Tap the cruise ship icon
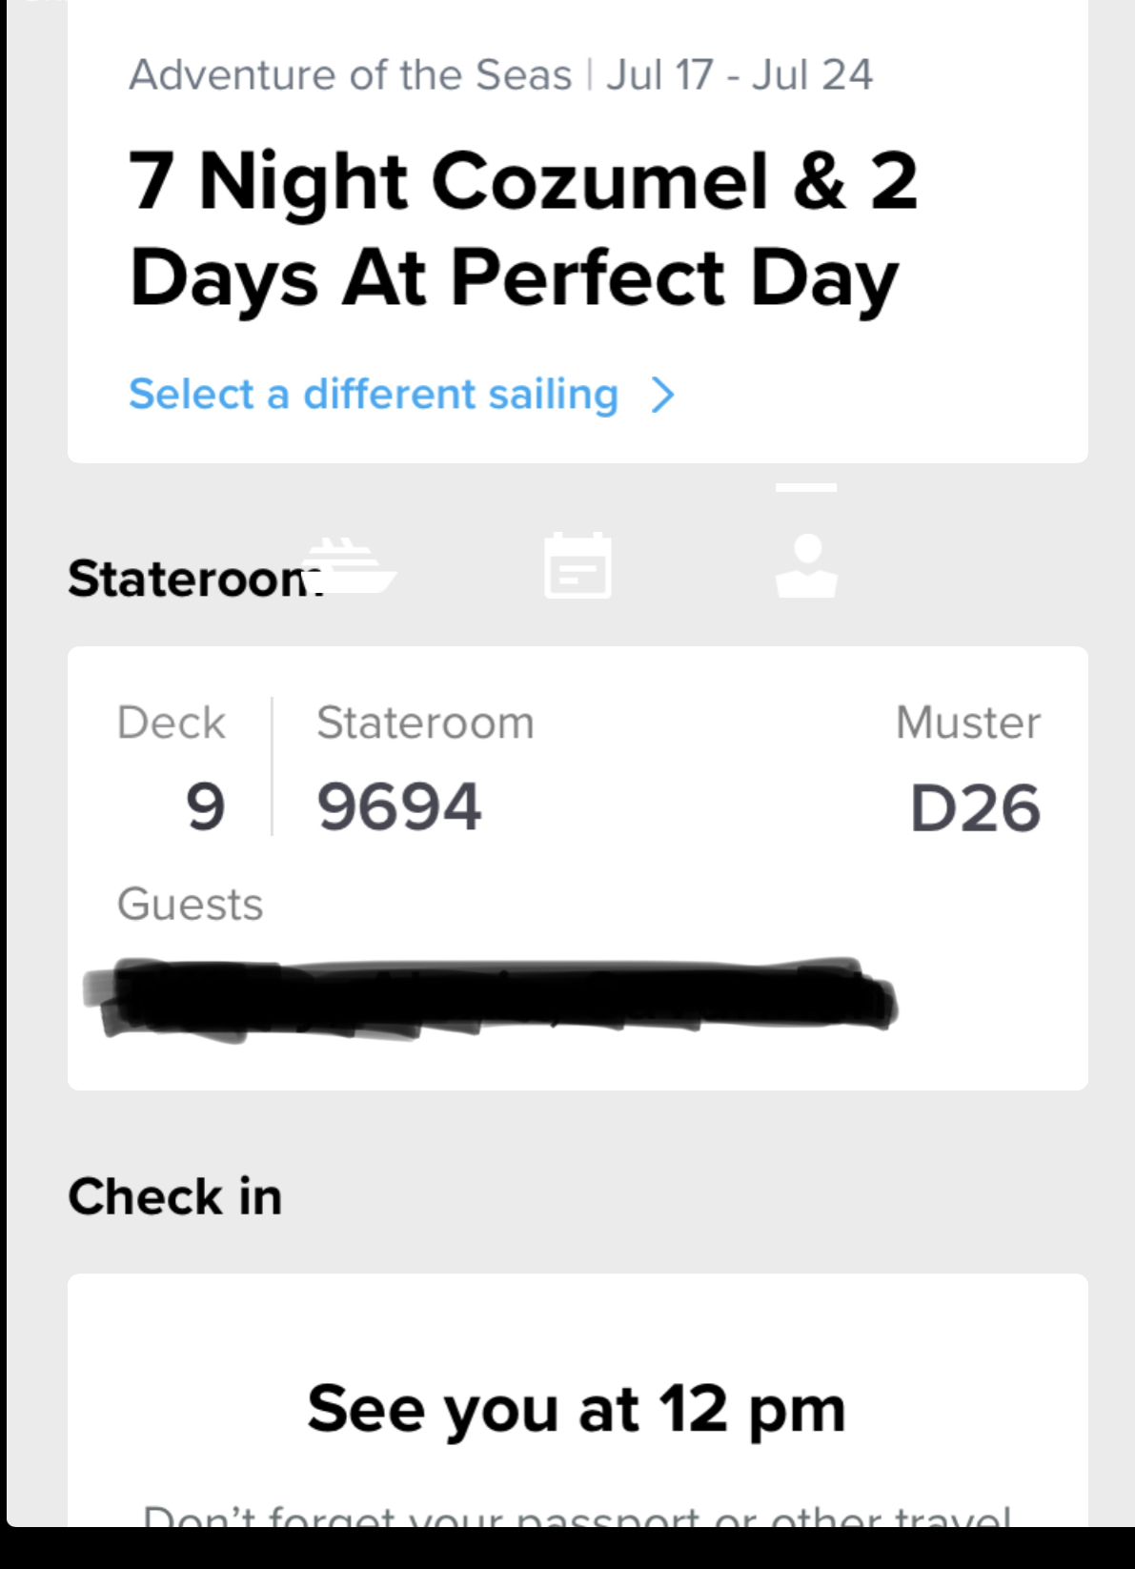Image resolution: width=1135 pixels, height=1569 pixels. click(x=349, y=565)
